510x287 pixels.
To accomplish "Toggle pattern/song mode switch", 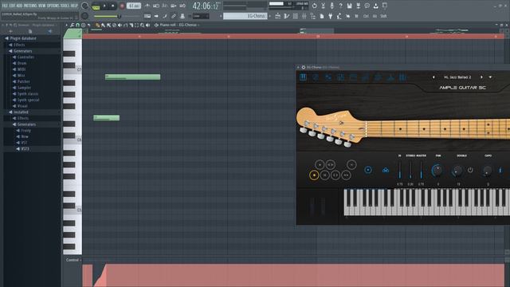I will pos(96,6).
